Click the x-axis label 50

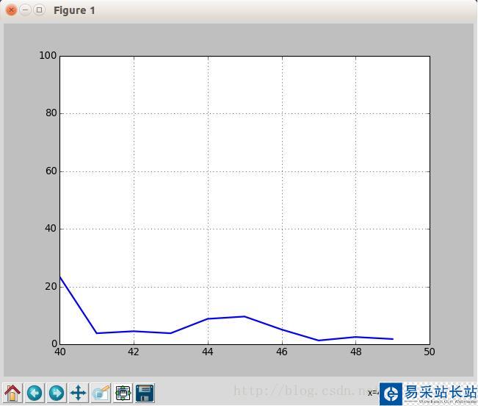pyautogui.click(x=430, y=352)
